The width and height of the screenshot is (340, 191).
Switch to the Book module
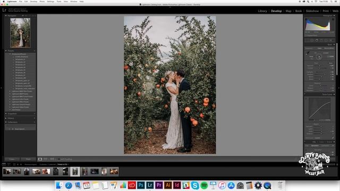[299, 11]
